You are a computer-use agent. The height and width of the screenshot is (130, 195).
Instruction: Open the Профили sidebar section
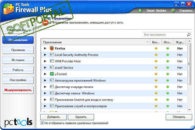18,50
